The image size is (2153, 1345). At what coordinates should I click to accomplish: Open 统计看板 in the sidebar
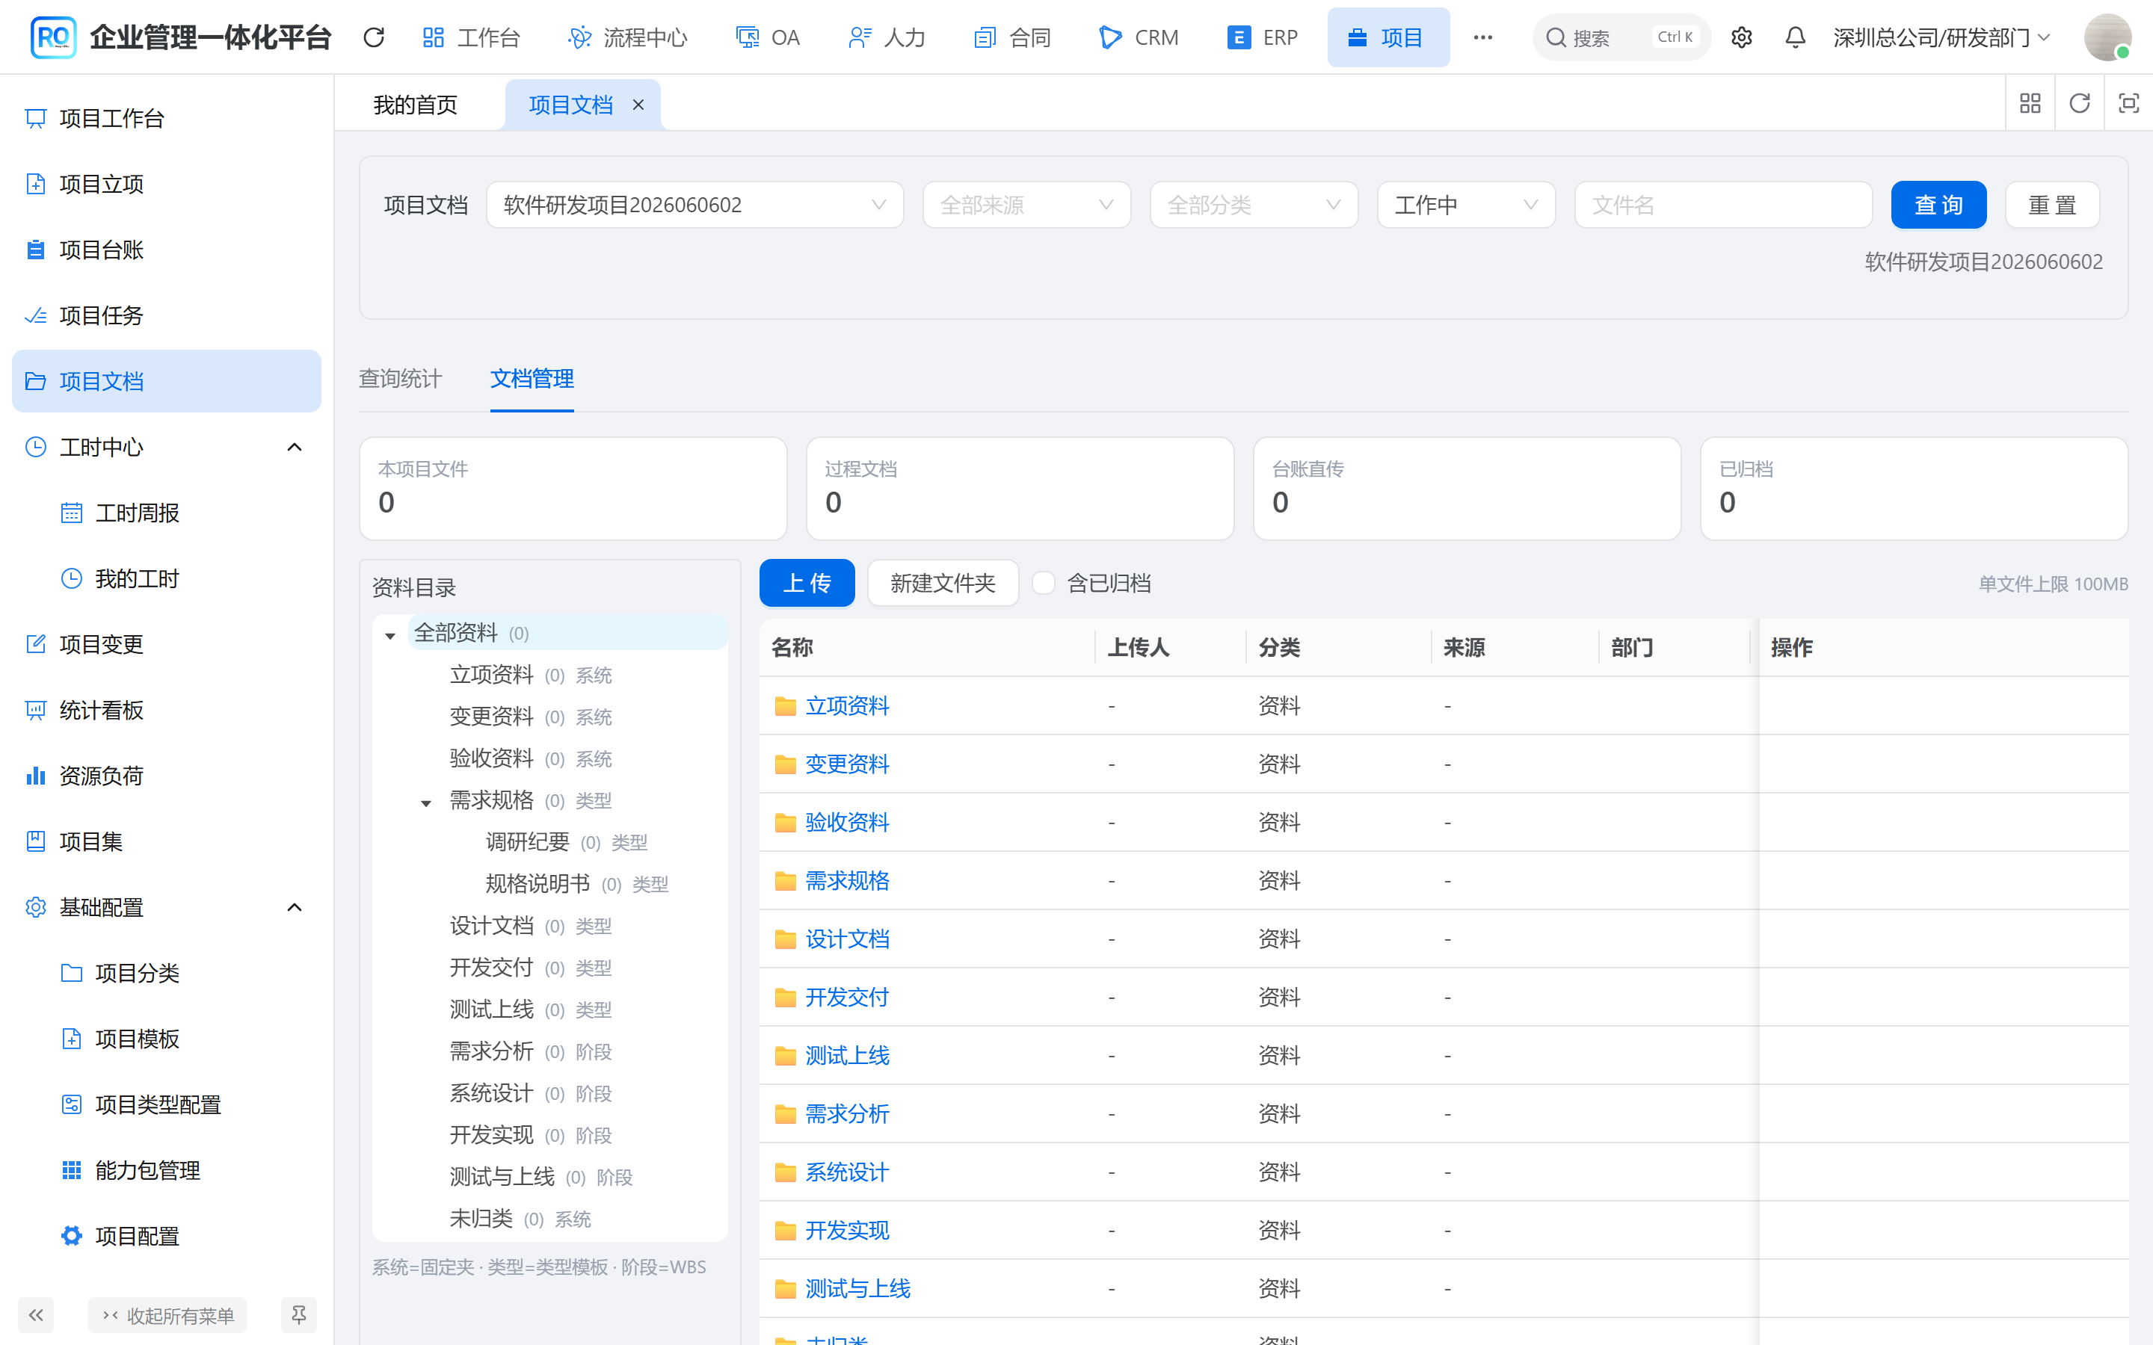[x=167, y=710]
